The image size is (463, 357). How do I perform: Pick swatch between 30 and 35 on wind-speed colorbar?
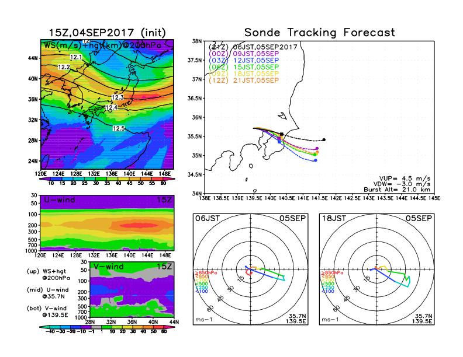click(x=101, y=179)
